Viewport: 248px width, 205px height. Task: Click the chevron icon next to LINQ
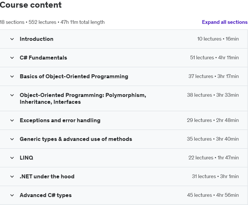click(x=12, y=158)
